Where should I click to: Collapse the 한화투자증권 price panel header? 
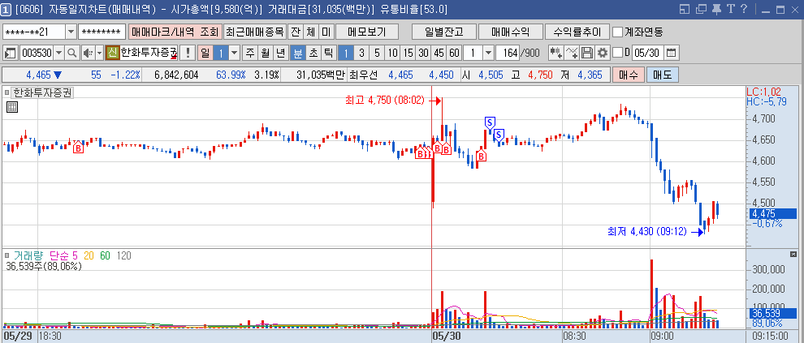point(7,92)
